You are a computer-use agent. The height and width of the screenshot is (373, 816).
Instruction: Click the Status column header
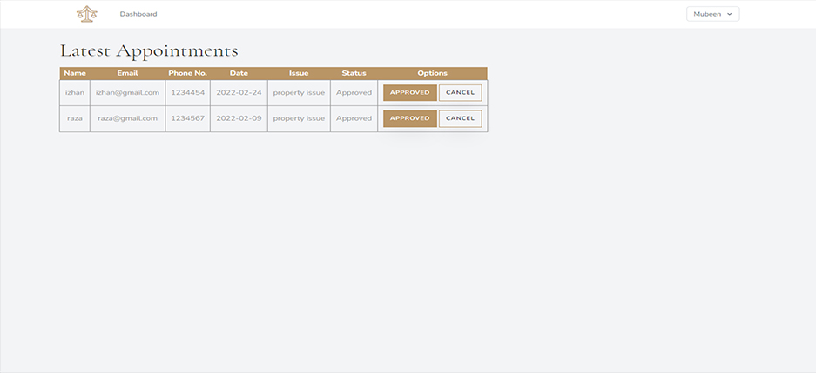(354, 73)
